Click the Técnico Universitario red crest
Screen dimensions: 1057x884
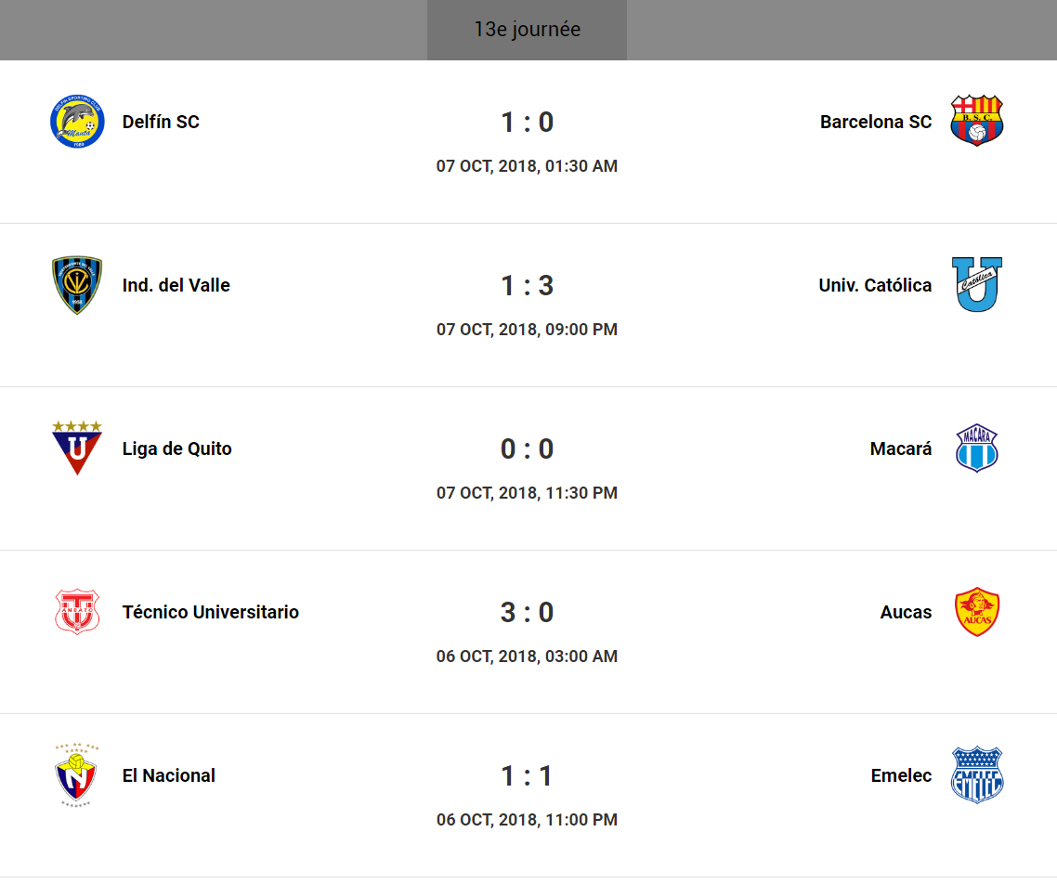click(x=77, y=612)
